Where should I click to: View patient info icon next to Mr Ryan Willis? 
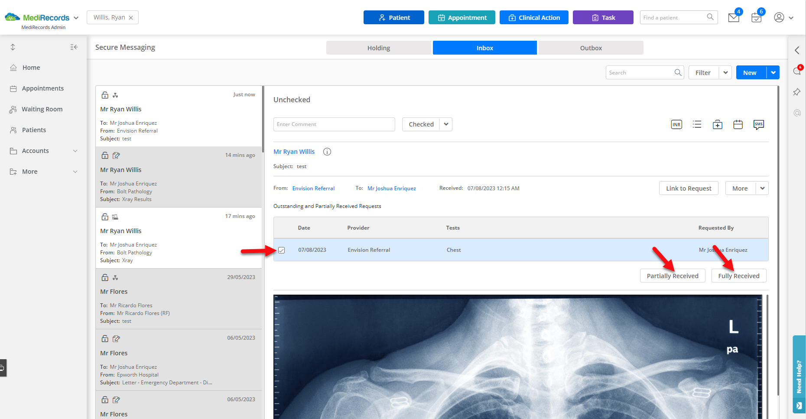[327, 152]
